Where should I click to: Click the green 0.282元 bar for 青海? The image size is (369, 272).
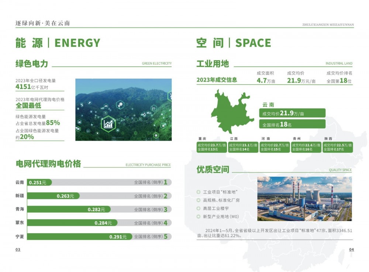(69, 209)
